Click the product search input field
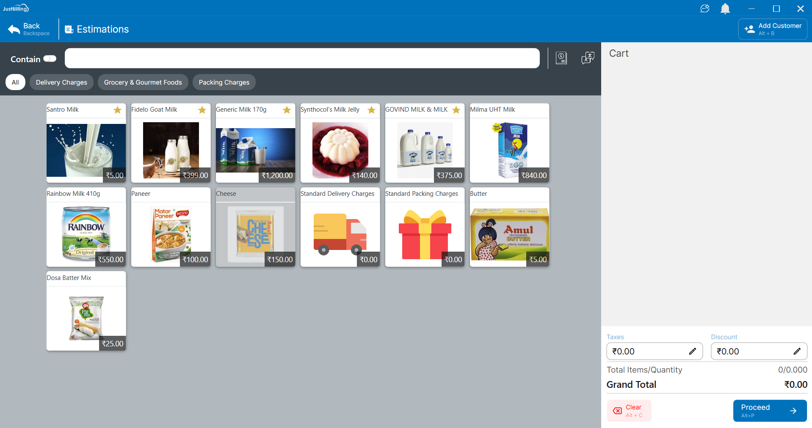This screenshot has width=812, height=428. coord(302,58)
